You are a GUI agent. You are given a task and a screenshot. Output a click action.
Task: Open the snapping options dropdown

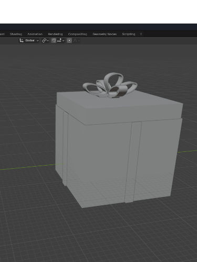pyautogui.click(x=61, y=40)
